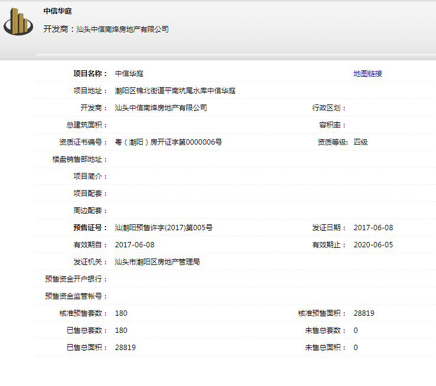Open the 地图链接 map link
This screenshot has width=436, height=386.
[x=367, y=74]
